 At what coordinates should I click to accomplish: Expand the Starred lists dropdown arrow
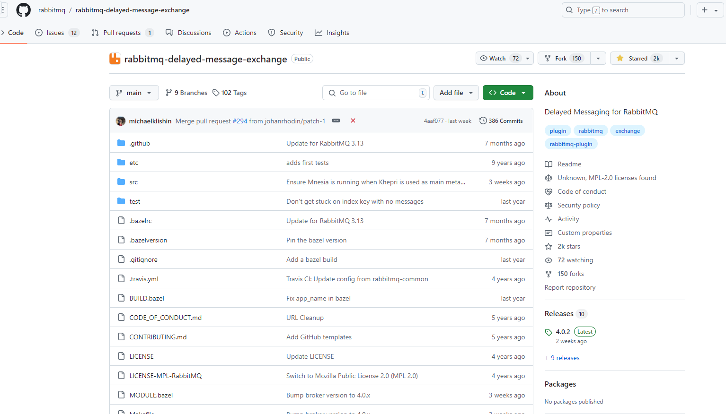(677, 58)
